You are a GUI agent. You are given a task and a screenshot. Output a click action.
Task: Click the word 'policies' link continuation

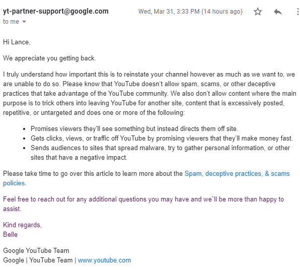point(14,183)
